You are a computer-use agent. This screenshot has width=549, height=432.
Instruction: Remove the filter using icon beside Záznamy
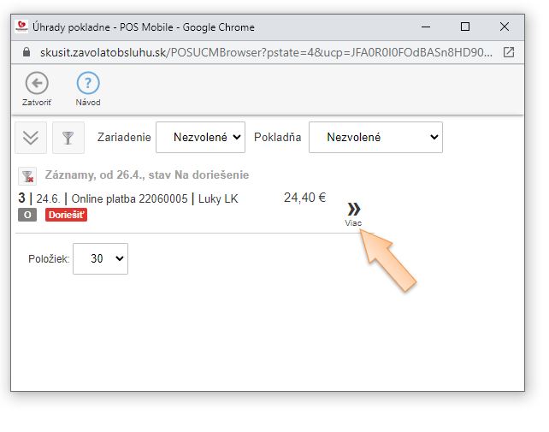(27, 176)
